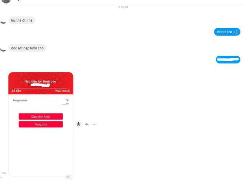Screen dimensions: 244x180
Task: Click the 'Trang chủ' button
Action: [41, 124]
